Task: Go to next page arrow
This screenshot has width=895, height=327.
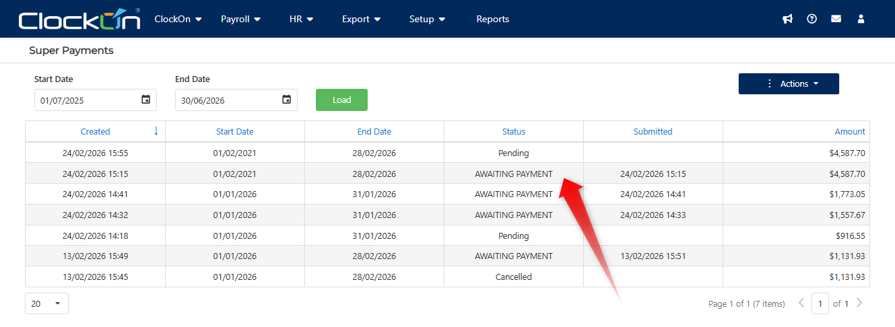Action: tap(859, 303)
